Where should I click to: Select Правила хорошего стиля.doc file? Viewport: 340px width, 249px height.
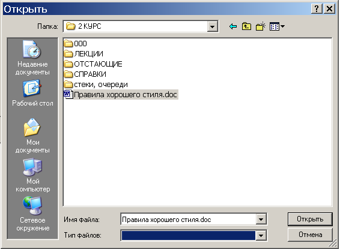point(121,95)
